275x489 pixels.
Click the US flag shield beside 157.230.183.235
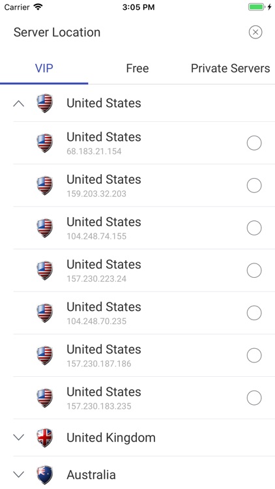44,398
